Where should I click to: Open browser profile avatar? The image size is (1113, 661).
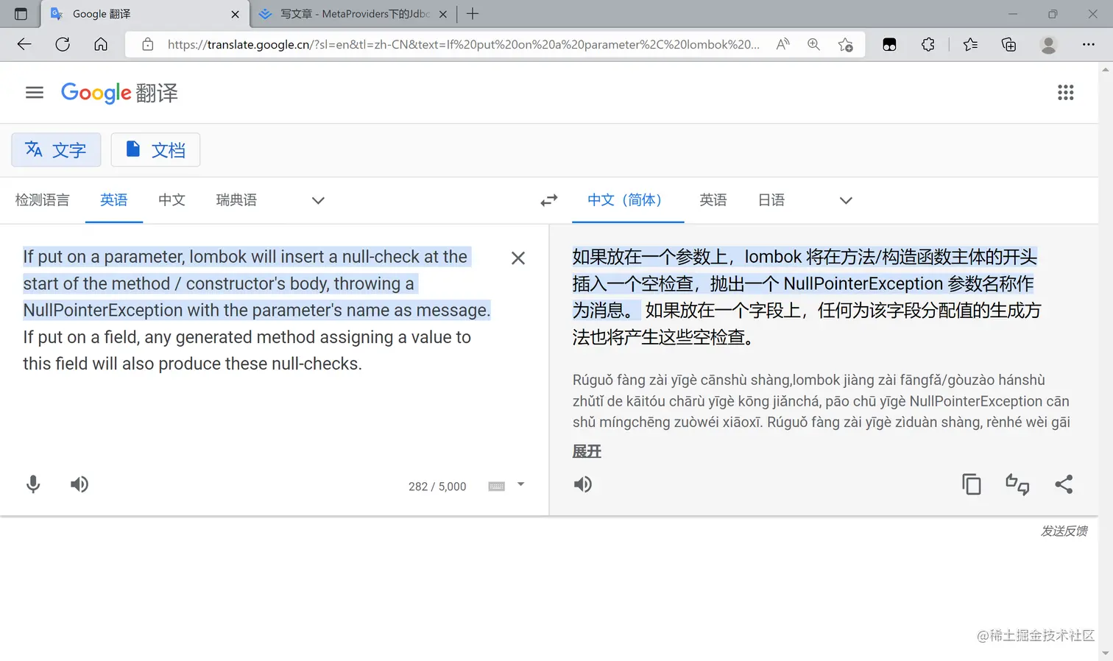(1048, 44)
